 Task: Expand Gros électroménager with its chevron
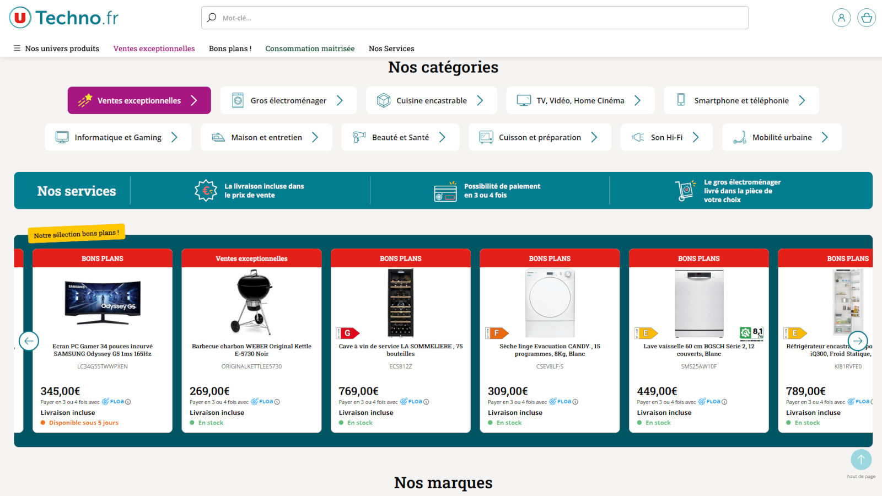[x=340, y=100]
